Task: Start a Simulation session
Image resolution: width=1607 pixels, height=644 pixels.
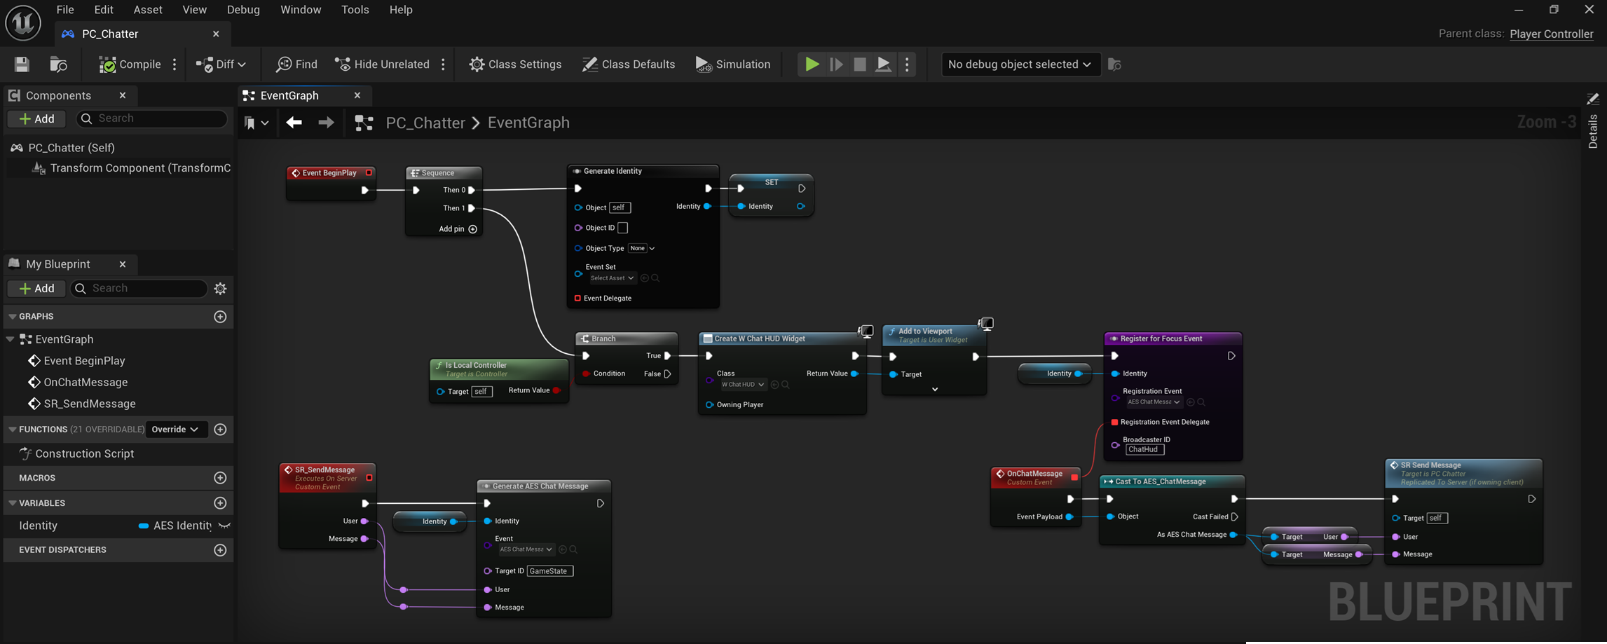Action: (x=732, y=64)
